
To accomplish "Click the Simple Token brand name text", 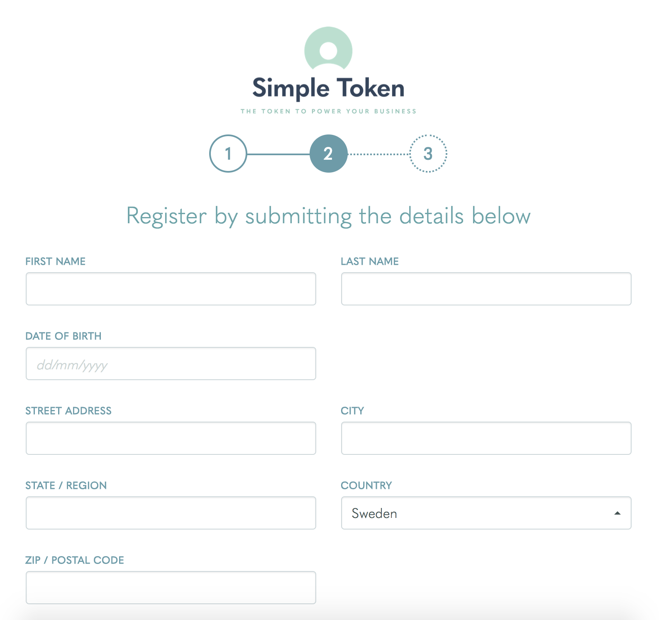I will [x=328, y=88].
